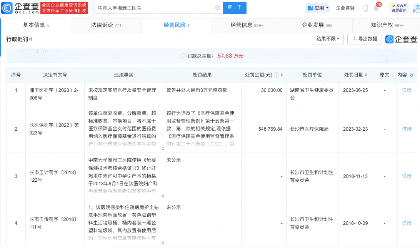Viewport: 420px width, 249px height.
Task: Select 长医保罚字〔2022〕第023号 document number
Action: point(54,129)
